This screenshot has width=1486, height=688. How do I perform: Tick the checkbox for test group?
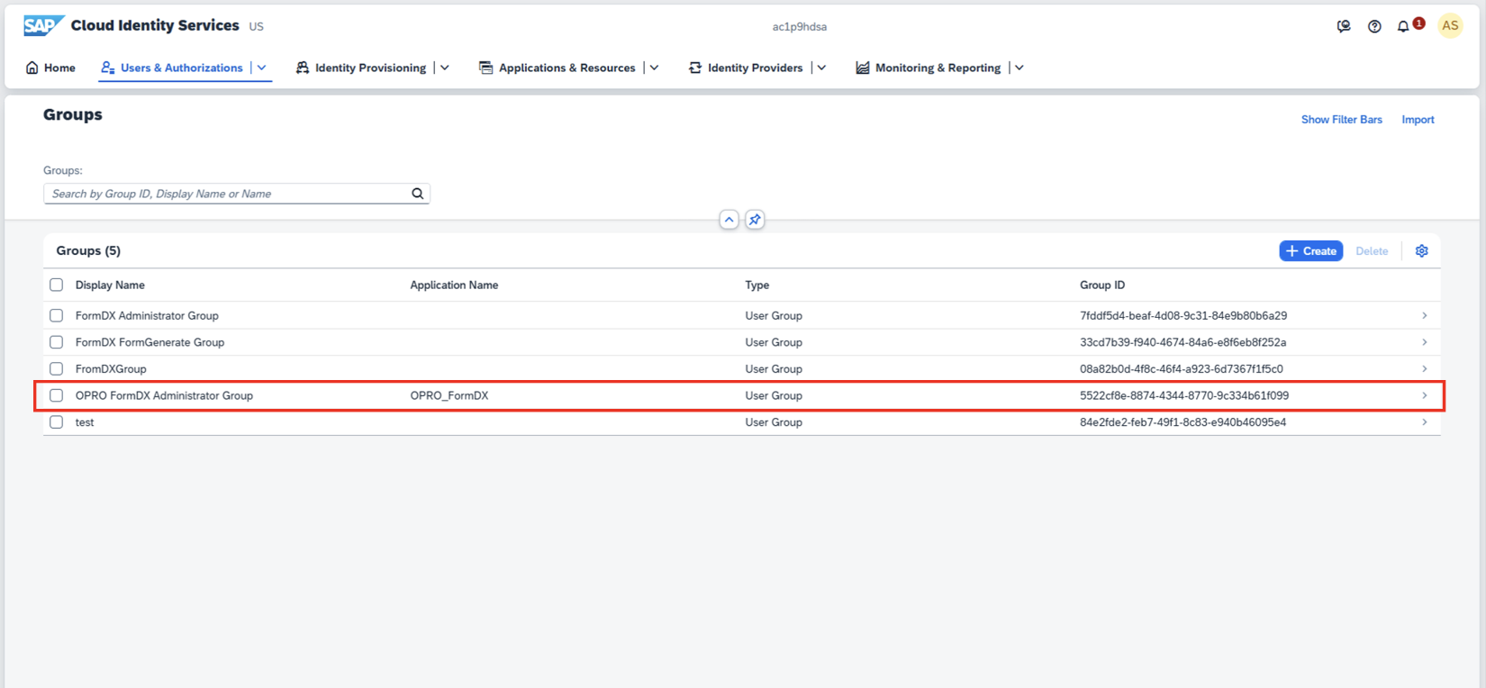(x=57, y=422)
